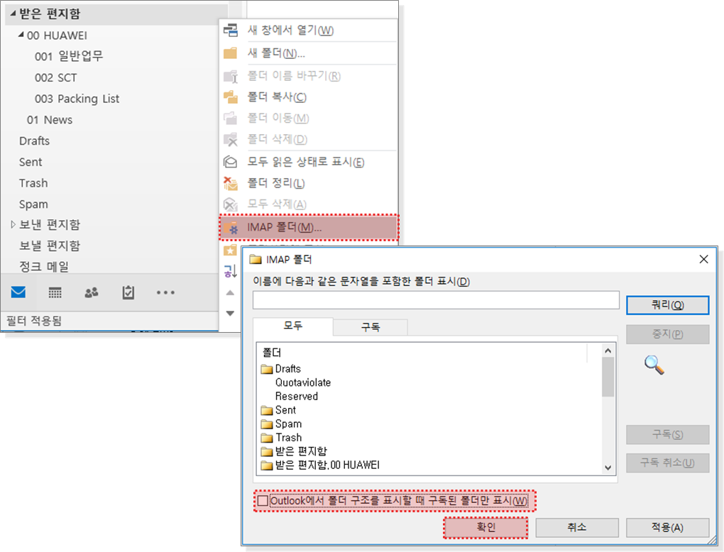Open the Calendar view icon
Viewport: 724px width, 552px height.
click(55, 292)
